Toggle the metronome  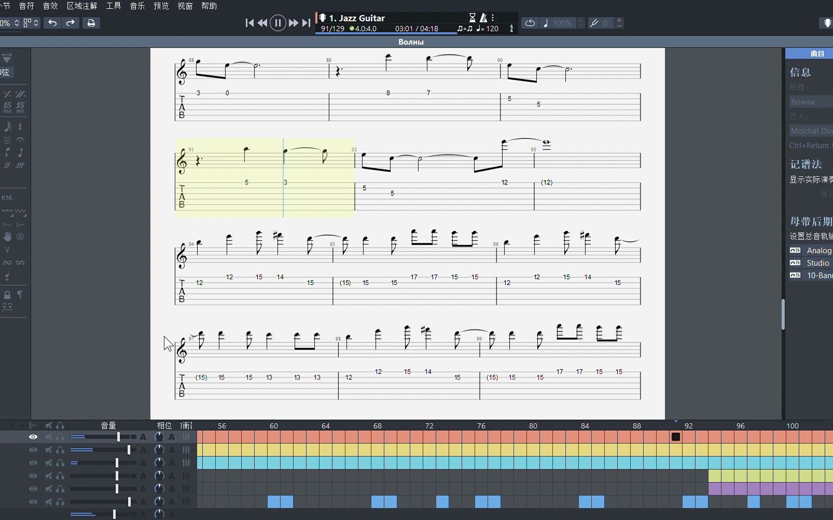point(483,18)
